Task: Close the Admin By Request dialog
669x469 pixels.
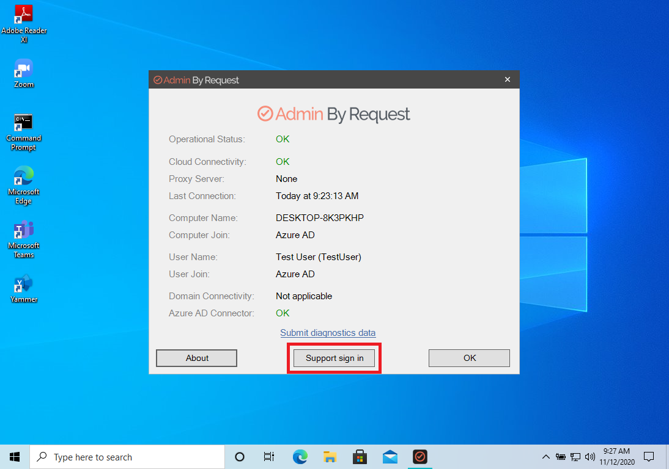Action: [x=508, y=79]
